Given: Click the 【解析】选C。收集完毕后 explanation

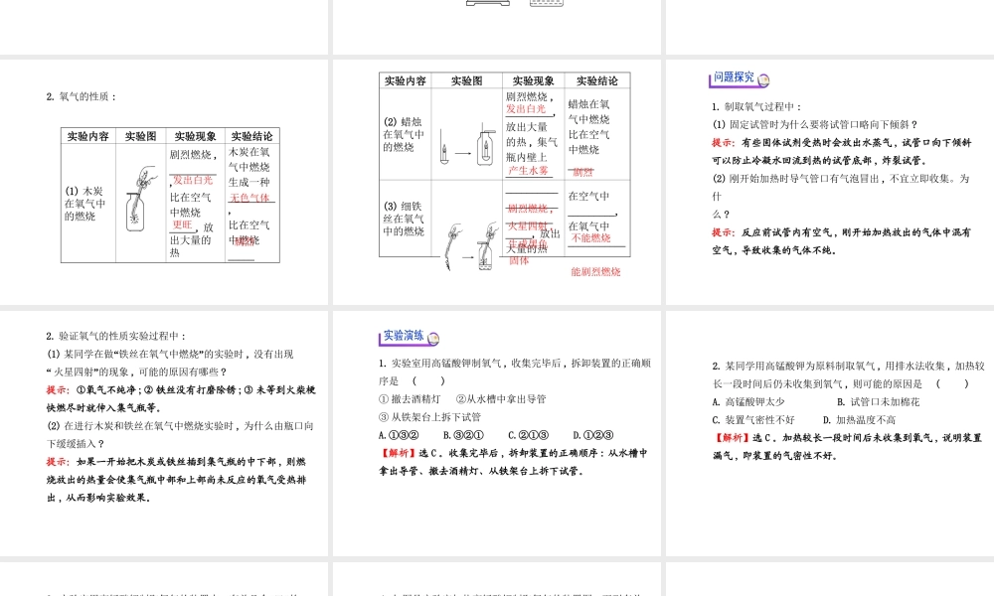Looking at the screenshot, I should 514,462.
